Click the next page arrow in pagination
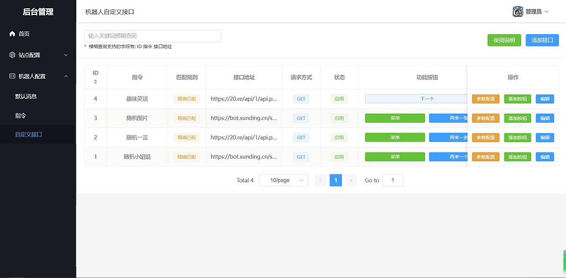Viewport: 566px width, 278px height. (351, 180)
